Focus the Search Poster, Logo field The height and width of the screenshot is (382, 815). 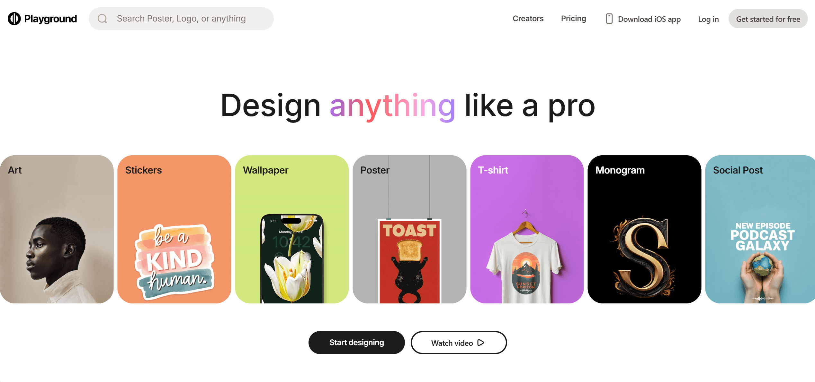pyautogui.click(x=181, y=19)
